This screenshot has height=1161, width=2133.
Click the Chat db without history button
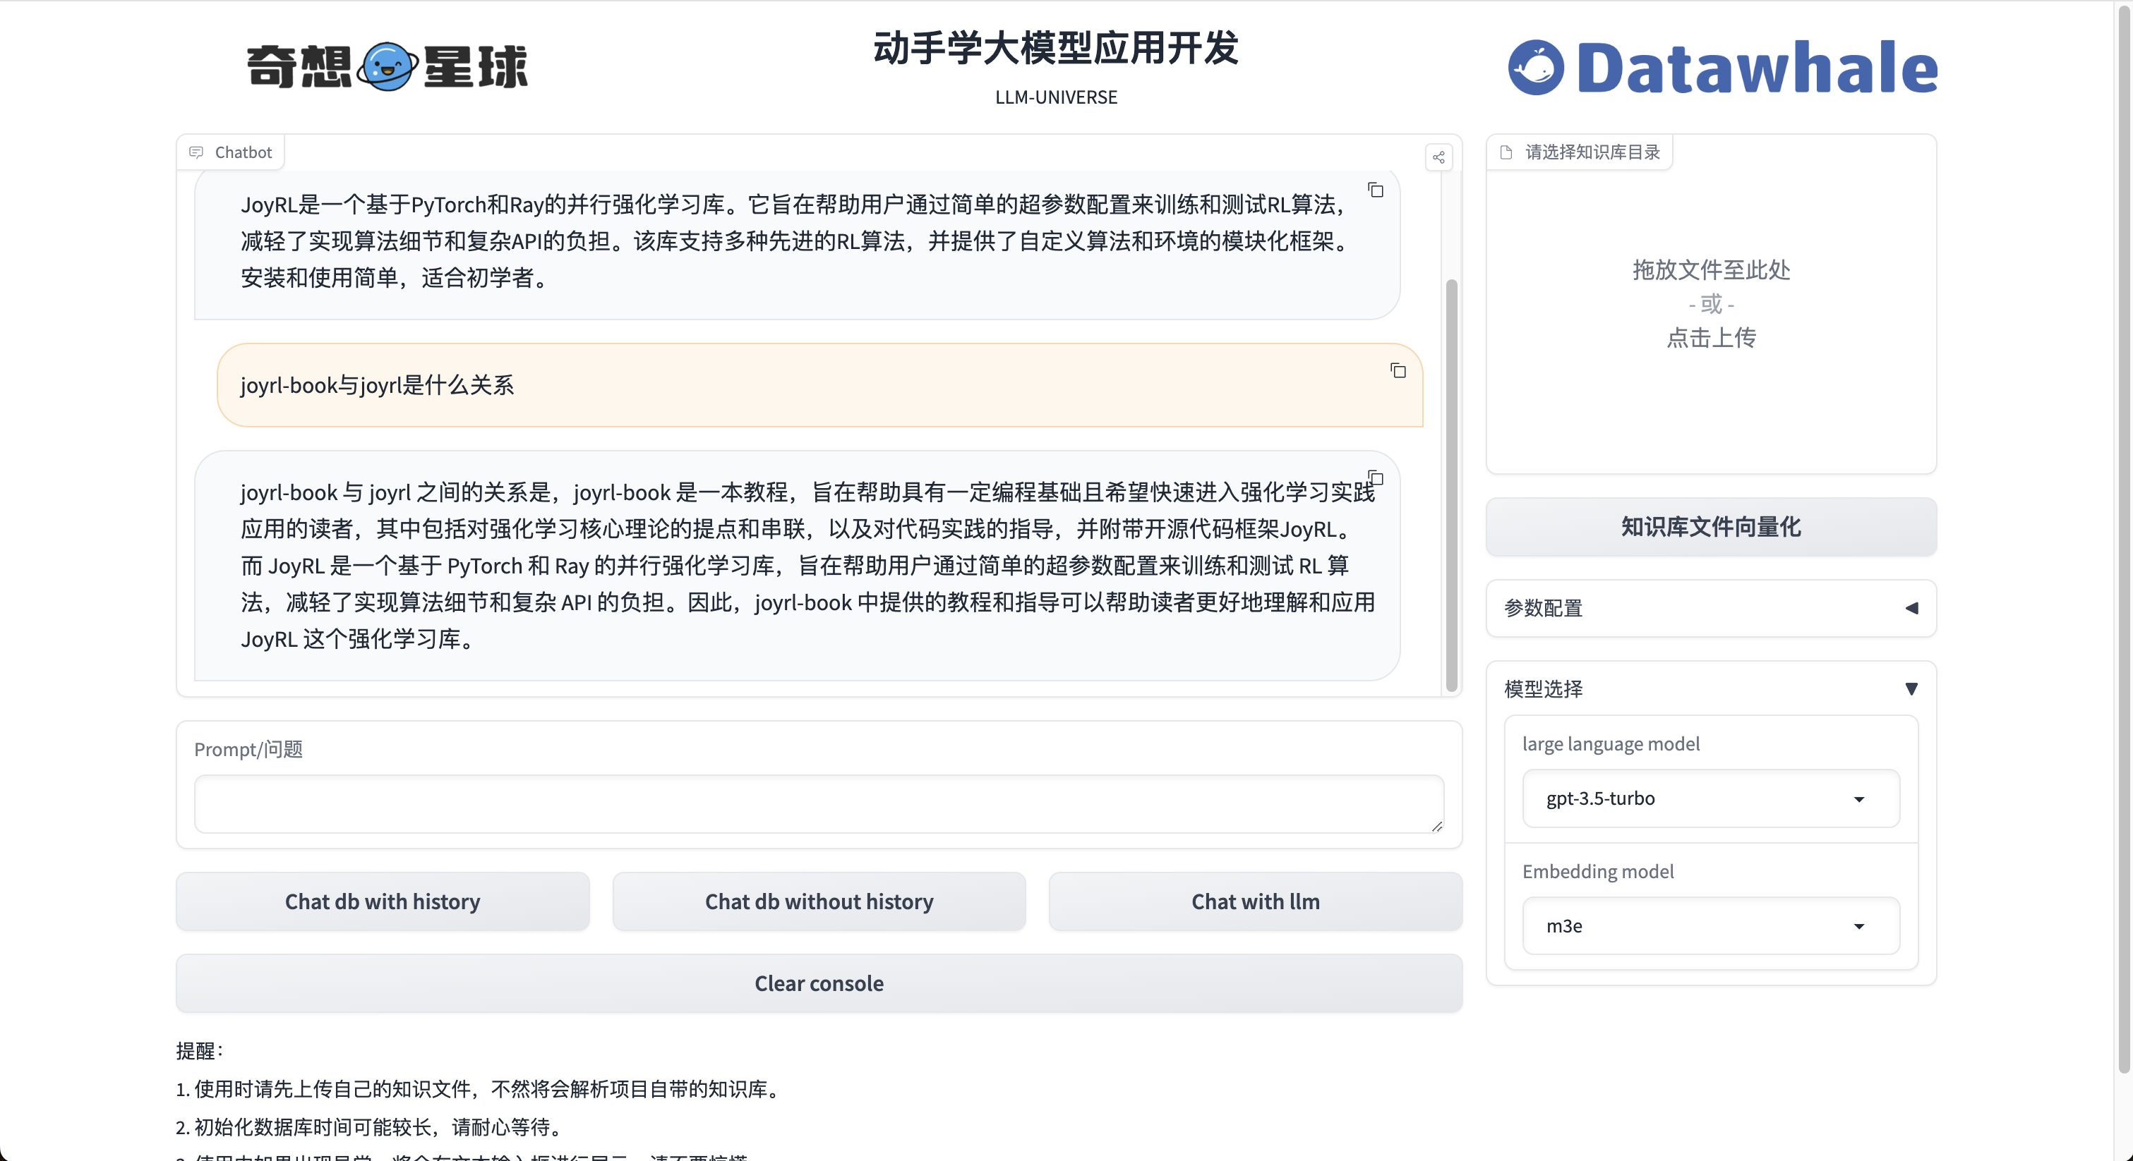pos(819,901)
